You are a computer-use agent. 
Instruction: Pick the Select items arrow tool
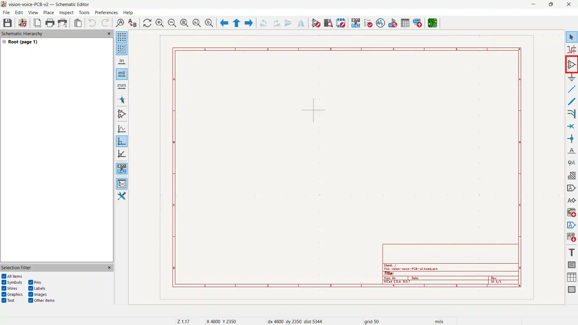(571, 37)
